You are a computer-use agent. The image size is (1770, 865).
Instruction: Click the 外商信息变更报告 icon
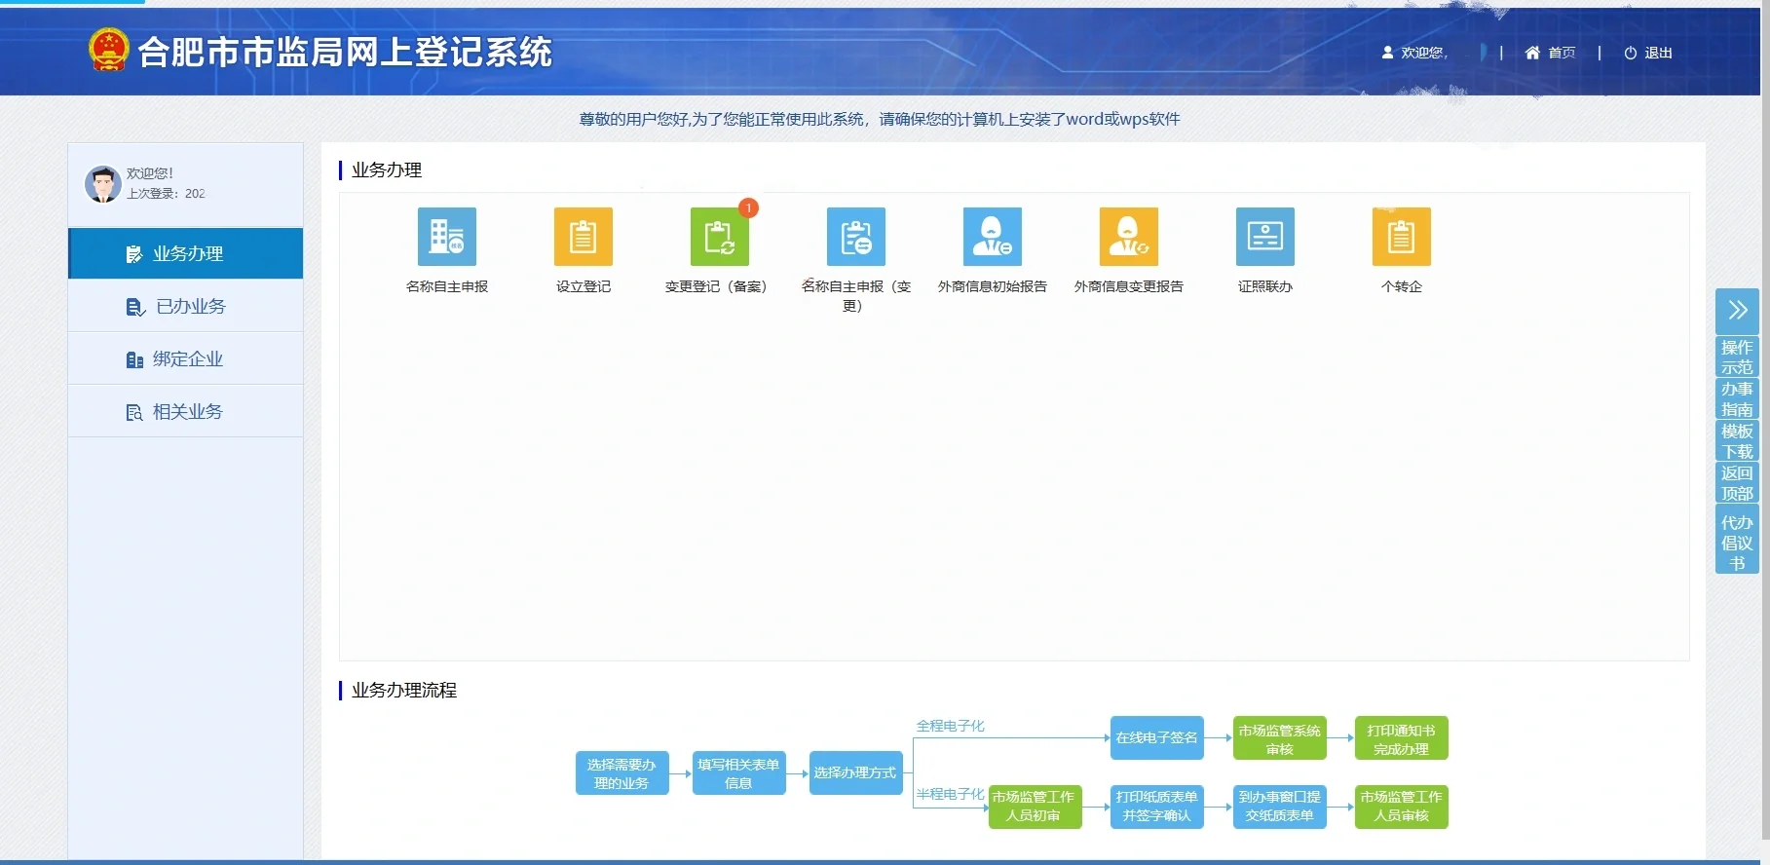click(x=1128, y=237)
